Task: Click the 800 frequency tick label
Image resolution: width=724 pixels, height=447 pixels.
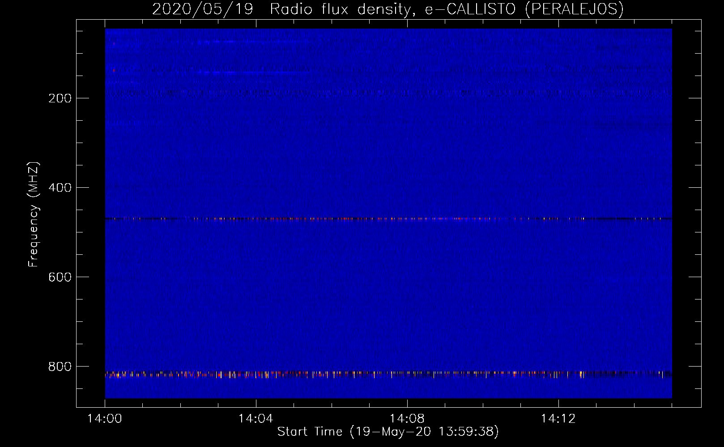Action: [x=60, y=367]
